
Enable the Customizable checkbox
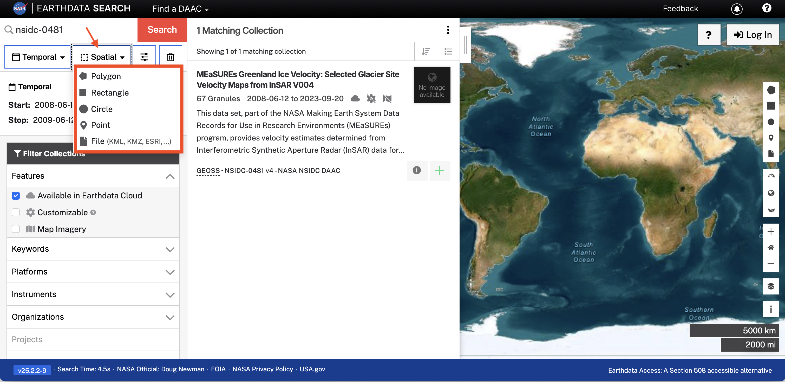click(x=16, y=212)
